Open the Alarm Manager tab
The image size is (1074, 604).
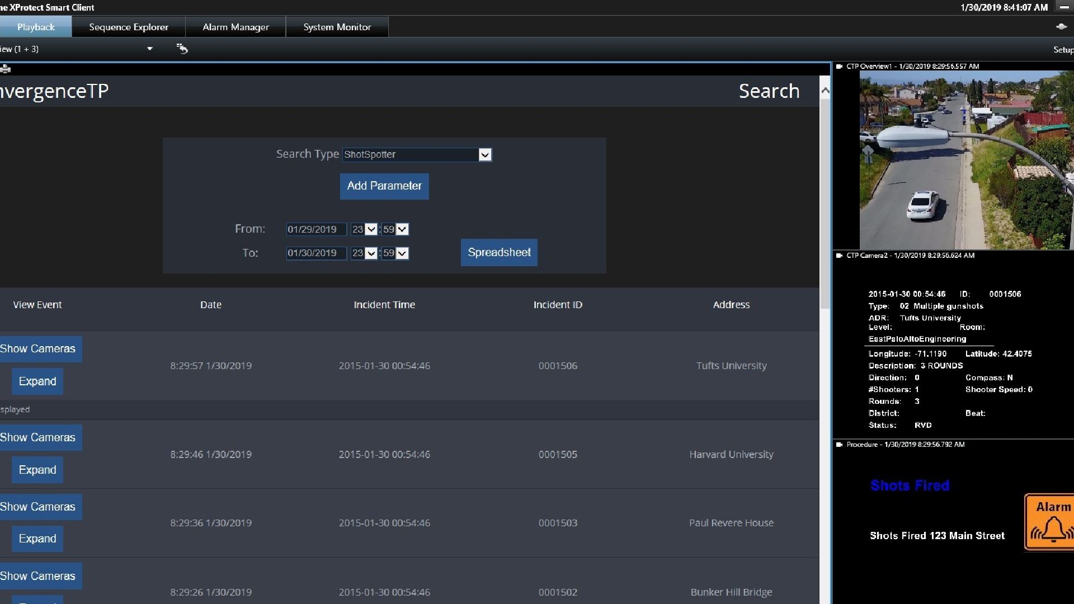pos(235,27)
